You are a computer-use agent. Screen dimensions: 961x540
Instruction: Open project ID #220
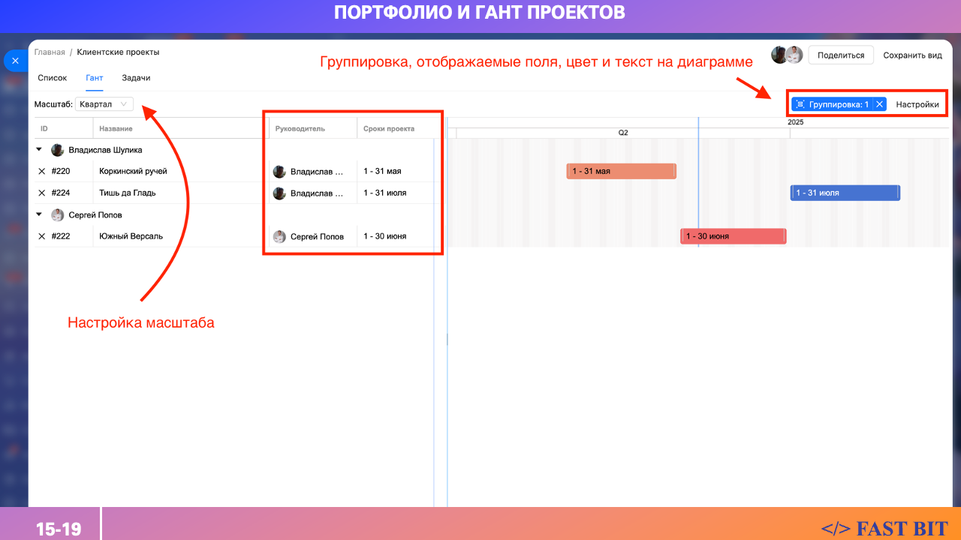click(61, 171)
